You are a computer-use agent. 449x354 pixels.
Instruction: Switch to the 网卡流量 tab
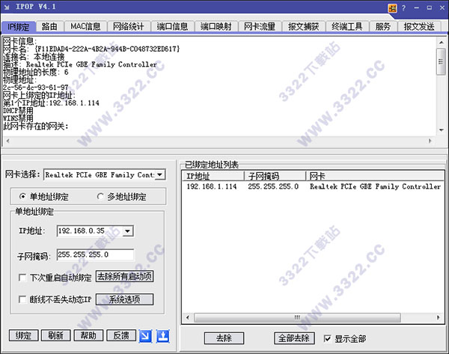(x=260, y=27)
